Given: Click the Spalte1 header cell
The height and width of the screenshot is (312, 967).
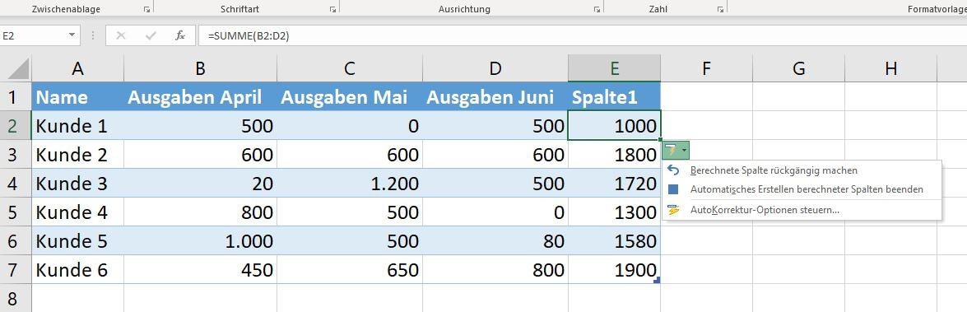Looking at the screenshot, I should (614, 97).
